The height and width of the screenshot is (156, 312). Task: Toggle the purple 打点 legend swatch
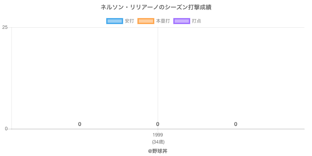[x=182, y=21]
